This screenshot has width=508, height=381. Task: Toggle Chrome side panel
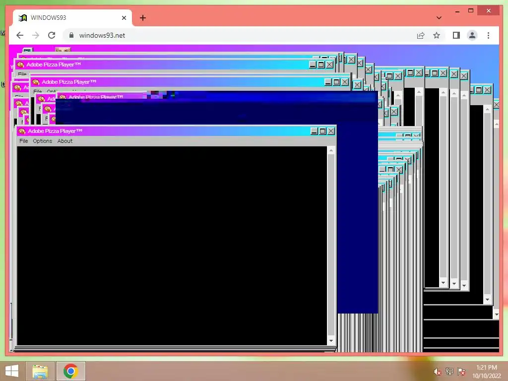[456, 35]
